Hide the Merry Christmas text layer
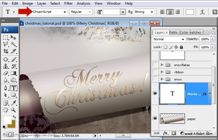This screenshot has height=140, width=218. pyautogui.click(x=155, y=93)
